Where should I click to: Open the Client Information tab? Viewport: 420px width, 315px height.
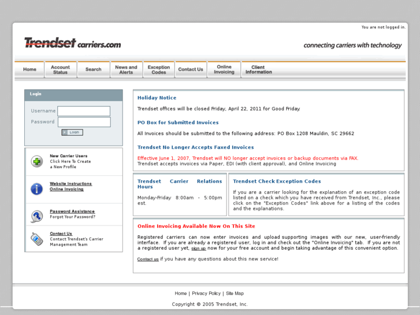(258, 69)
